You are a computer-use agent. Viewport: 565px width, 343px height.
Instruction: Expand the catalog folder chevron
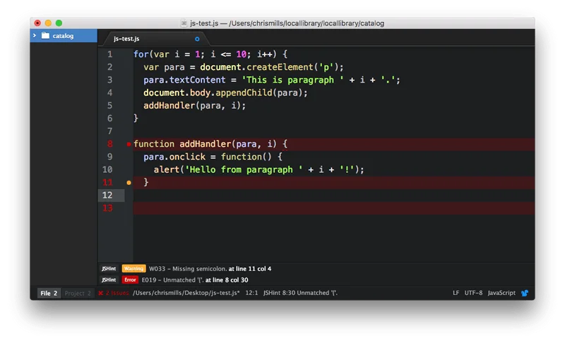[x=35, y=36]
